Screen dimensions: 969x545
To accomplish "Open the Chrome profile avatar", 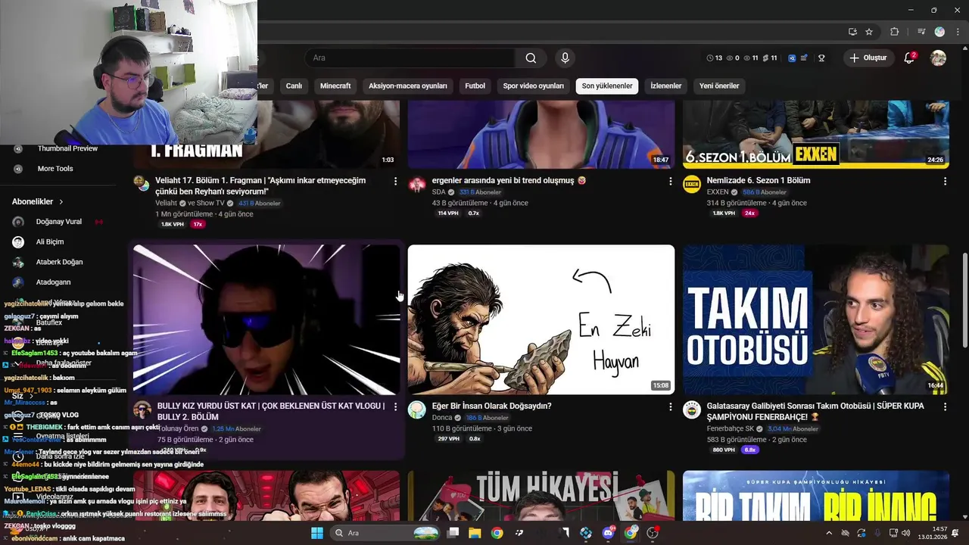I will point(939,32).
